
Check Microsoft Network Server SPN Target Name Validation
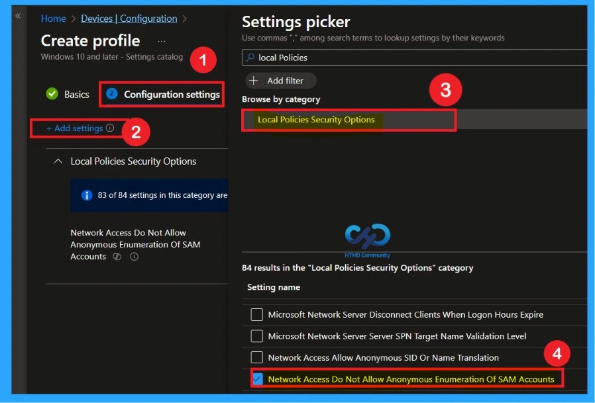click(257, 336)
